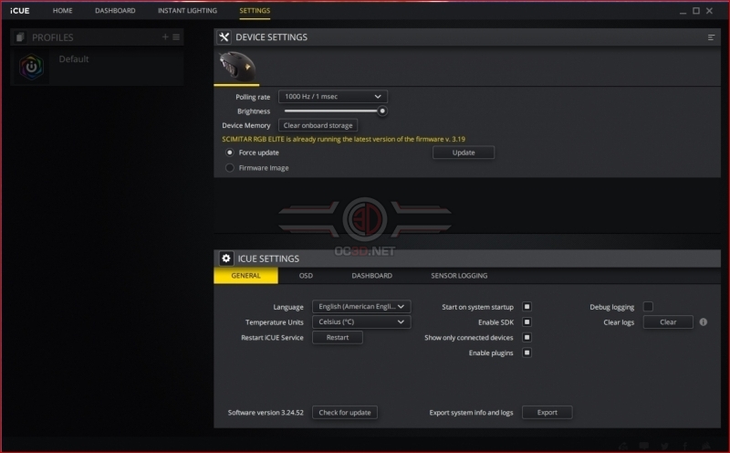Click the Clear logs button
Viewport: 730px width, 453px height.
pos(668,322)
